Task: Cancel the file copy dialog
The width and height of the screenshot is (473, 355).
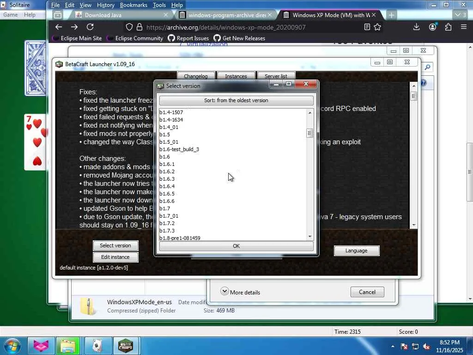Action: (x=367, y=292)
